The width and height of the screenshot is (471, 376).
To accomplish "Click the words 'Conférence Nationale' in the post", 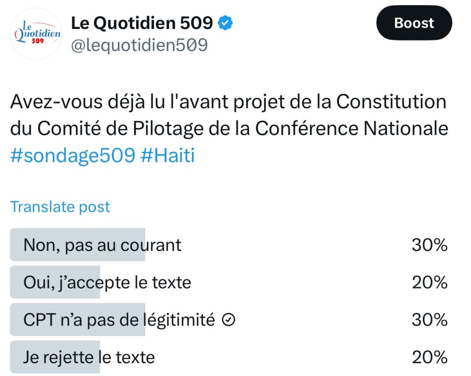I will pos(352,128).
